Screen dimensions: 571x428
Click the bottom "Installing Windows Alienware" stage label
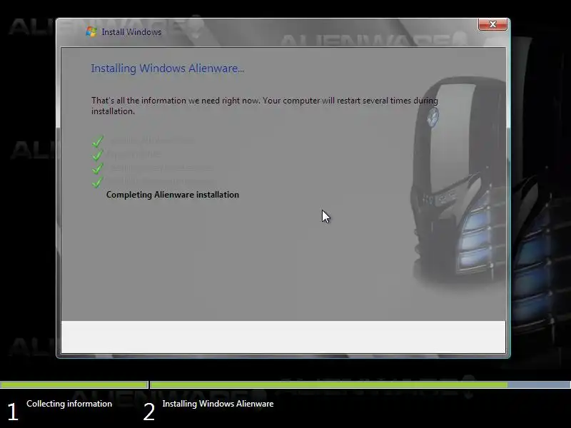tap(218, 404)
